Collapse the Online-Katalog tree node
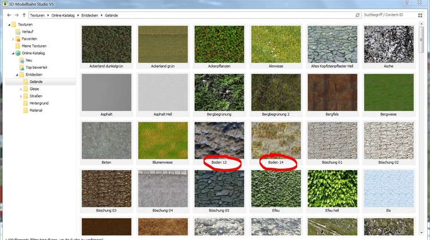430x240 pixels. (x=10, y=53)
